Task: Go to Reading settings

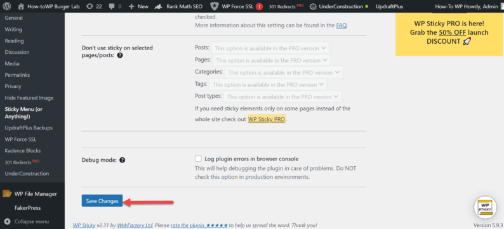Action: 14,41
